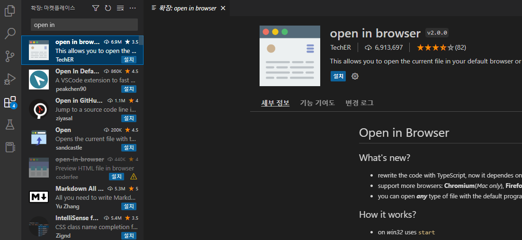Install deprecated open-in-browser by coderfee
522x240 pixels.
117,177
